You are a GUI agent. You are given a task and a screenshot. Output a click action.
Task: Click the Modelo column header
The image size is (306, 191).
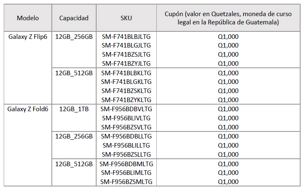click(x=28, y=18)
